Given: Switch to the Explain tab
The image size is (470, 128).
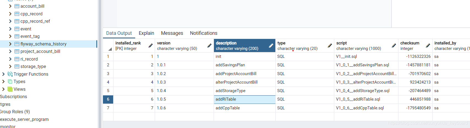Looking at the screenshot, I should 146,33.
